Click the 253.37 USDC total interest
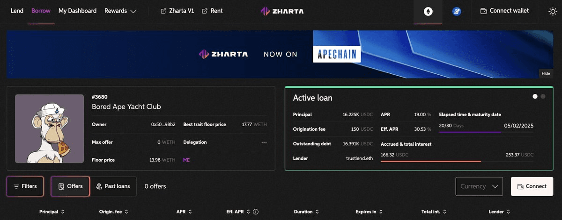 coord(519,155)
